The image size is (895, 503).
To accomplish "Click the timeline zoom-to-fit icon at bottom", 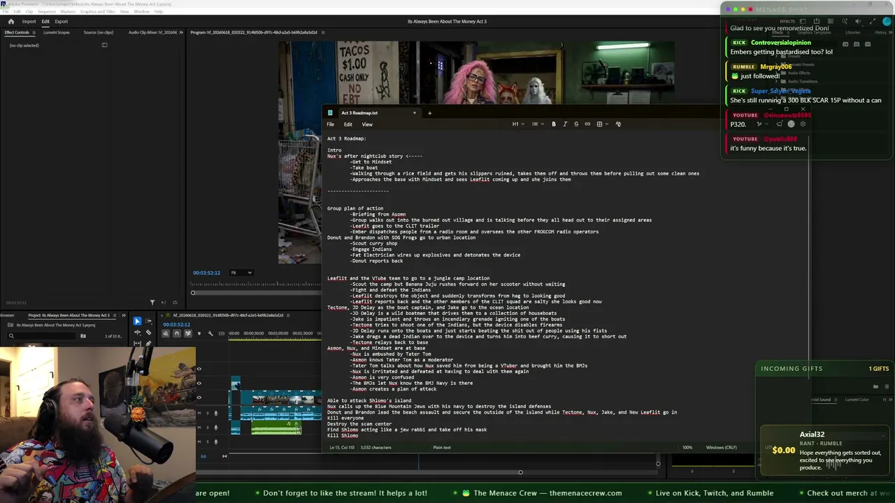I will pyautogui.click(x=224, y=456).
